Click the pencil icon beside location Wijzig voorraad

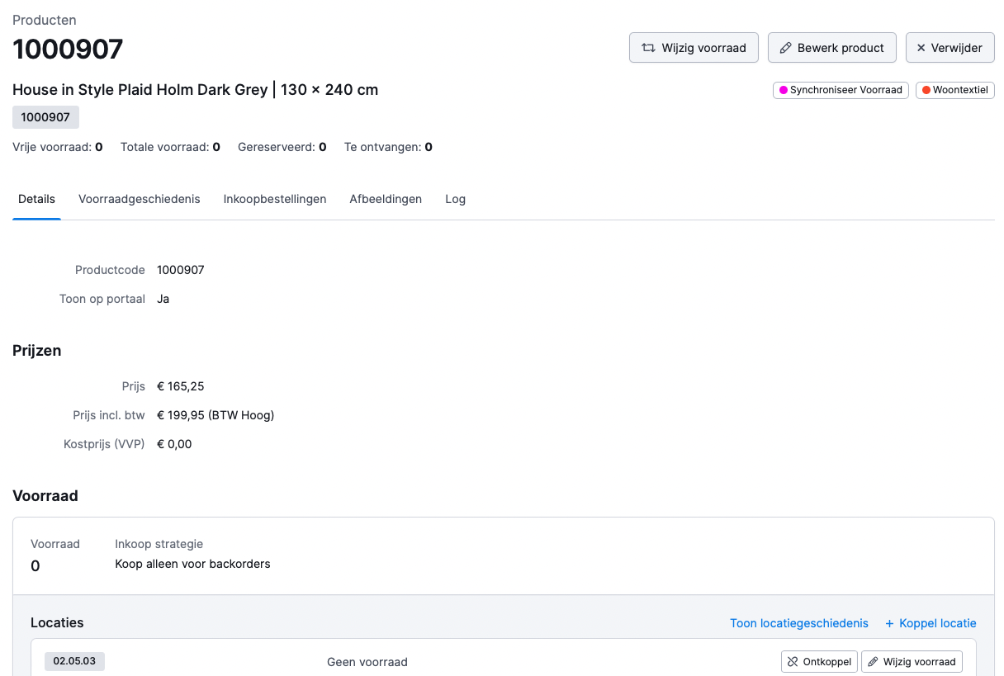873,662
